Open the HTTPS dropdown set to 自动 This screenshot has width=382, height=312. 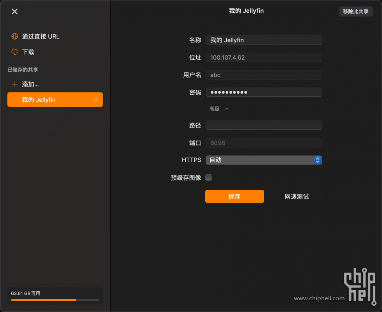264,160
